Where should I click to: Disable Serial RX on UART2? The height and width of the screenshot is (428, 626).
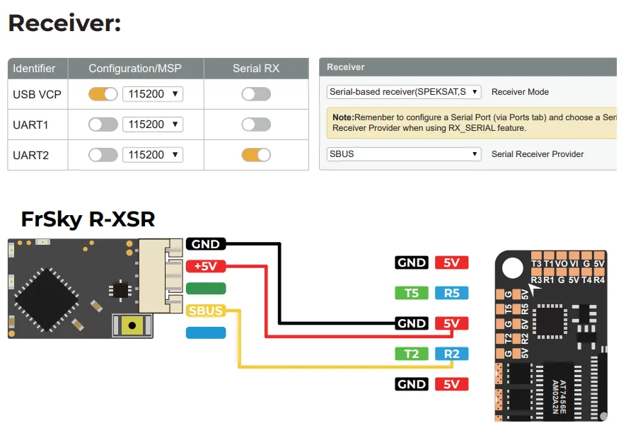(x=256, y=154)
